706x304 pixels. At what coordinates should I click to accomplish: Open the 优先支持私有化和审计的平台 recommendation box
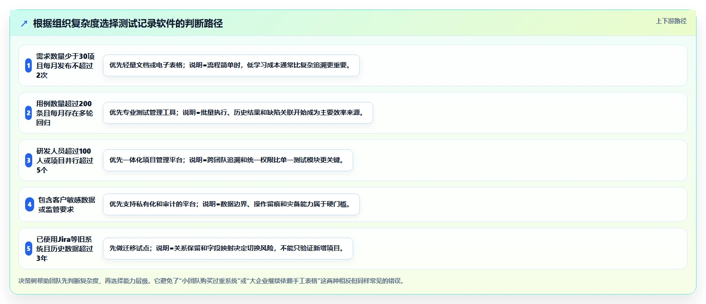[x=231, y=204]
